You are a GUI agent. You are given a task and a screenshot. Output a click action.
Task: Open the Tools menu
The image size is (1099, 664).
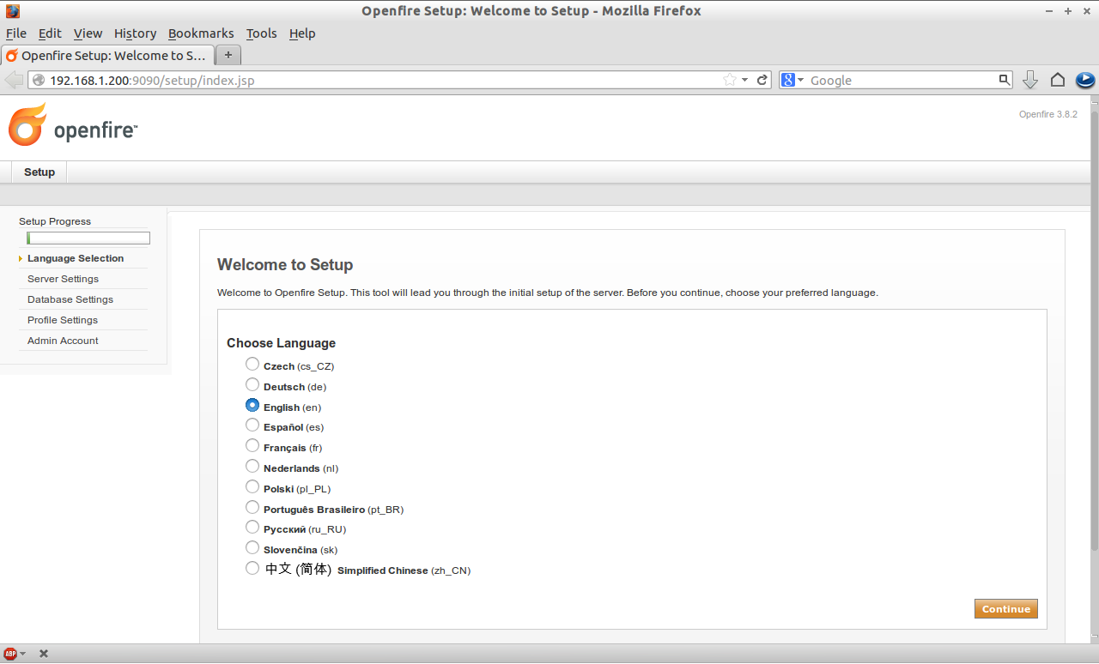pyautogui.click(x=261, y=33)
